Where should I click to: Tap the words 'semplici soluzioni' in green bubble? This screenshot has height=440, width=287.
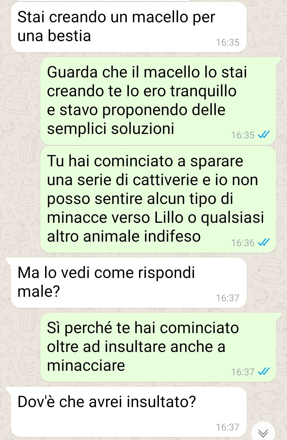coord(111,129)
